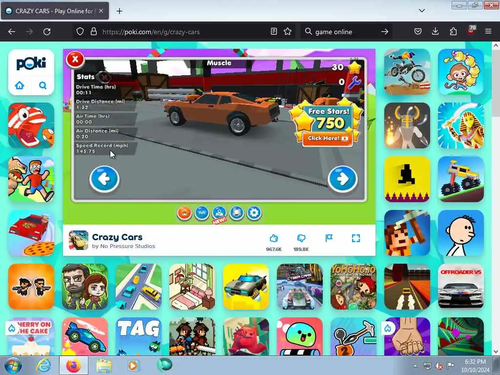The height and width of the screenshot is (375, 500).
Task: Go to Poki home icon
Action: [20, 85]
